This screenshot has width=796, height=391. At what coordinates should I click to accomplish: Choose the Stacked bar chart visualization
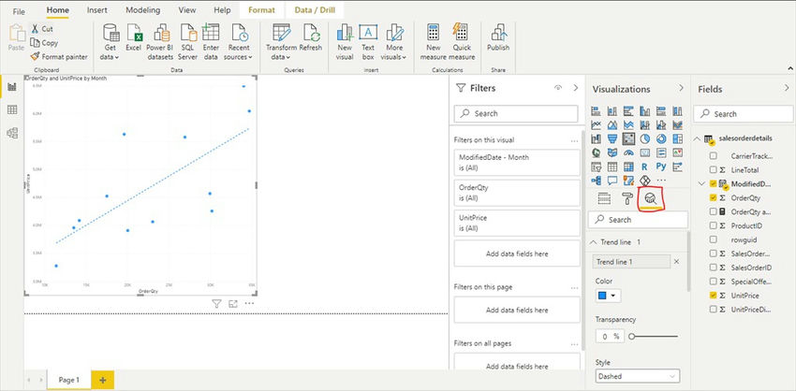click(596, 110)
